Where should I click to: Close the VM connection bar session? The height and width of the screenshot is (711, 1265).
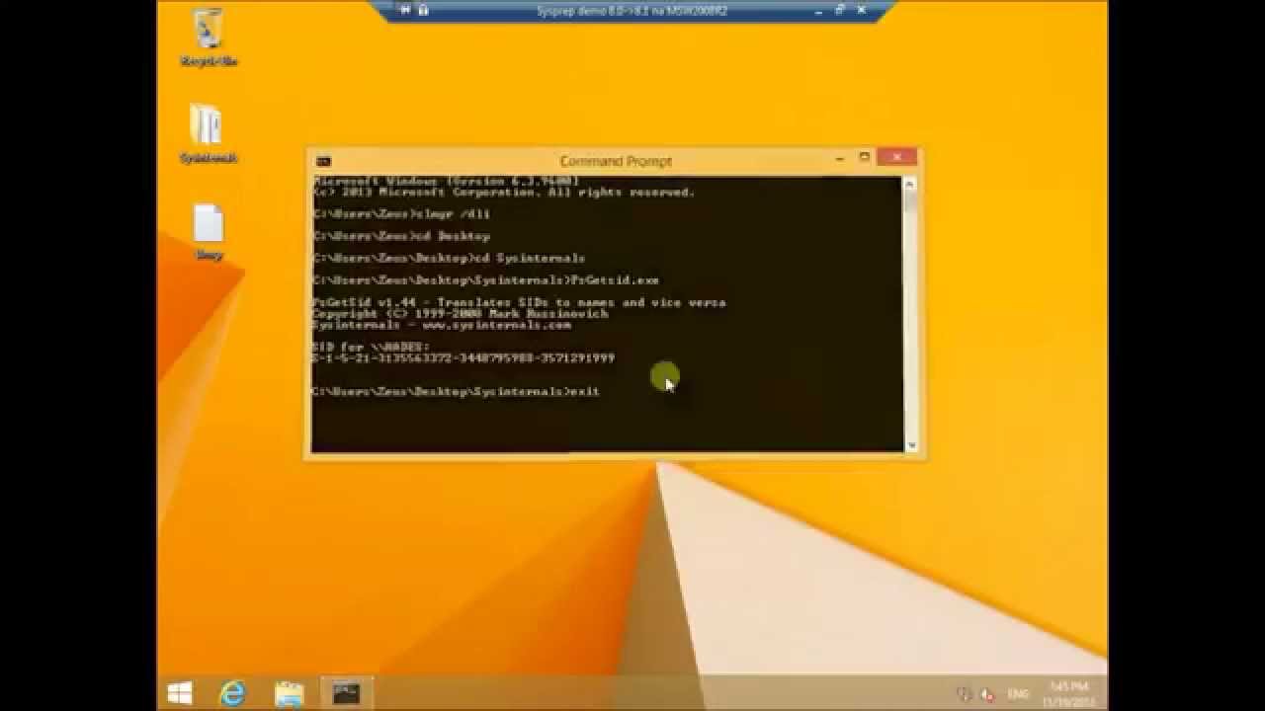tap(861, 10)
